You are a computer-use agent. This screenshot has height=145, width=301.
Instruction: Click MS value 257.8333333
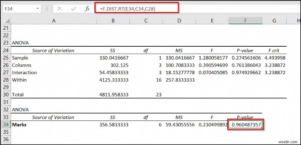click(x=180, y=80)
